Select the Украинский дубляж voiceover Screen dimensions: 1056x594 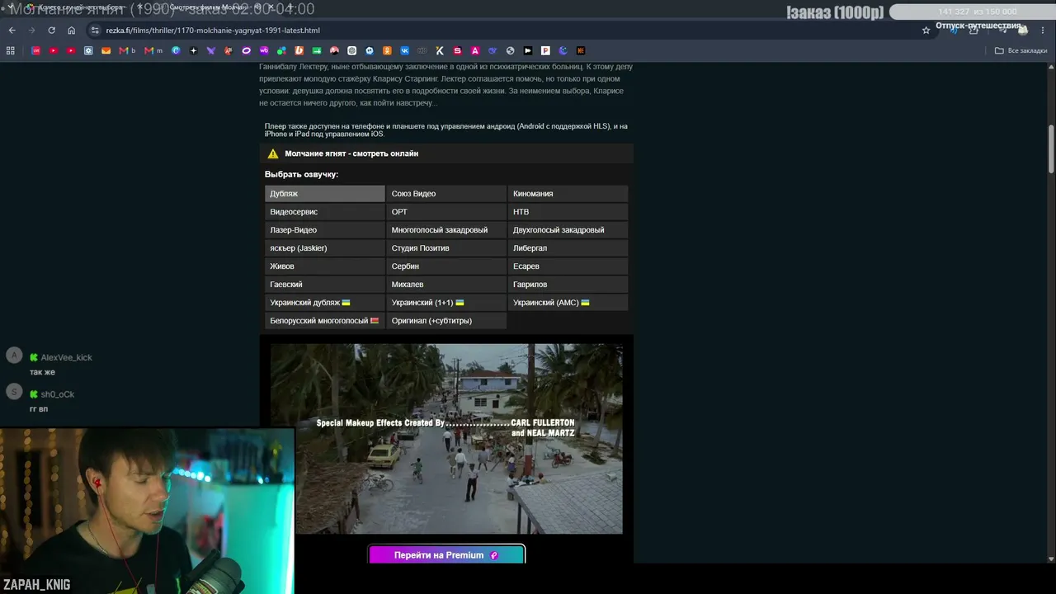325,303
